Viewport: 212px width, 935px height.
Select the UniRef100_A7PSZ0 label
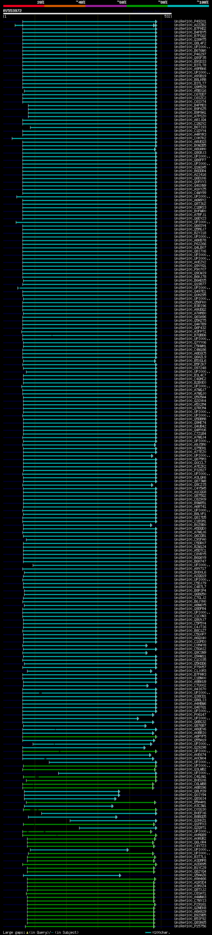[190, 116]
